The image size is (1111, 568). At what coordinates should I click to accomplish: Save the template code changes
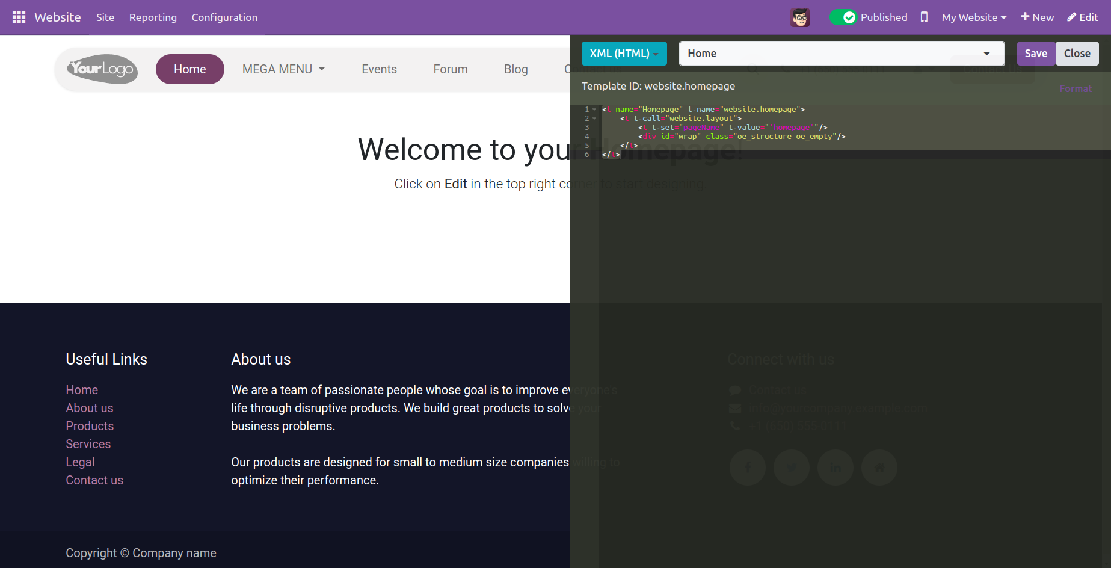[x=1035, y=54]
